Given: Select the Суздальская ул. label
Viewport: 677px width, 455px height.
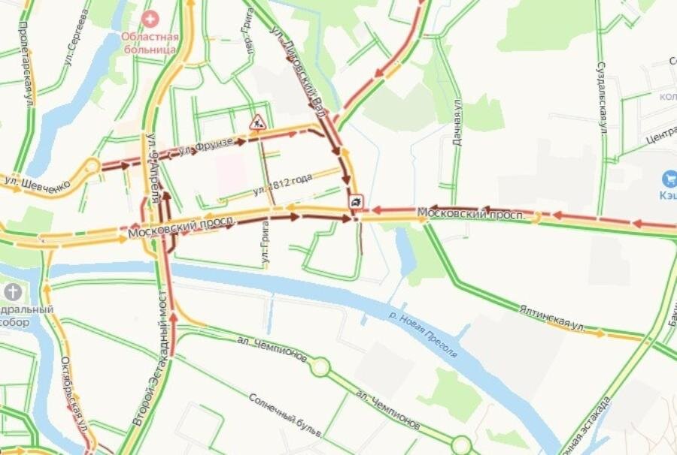Looking at the screenshot, I should (602, 99).
